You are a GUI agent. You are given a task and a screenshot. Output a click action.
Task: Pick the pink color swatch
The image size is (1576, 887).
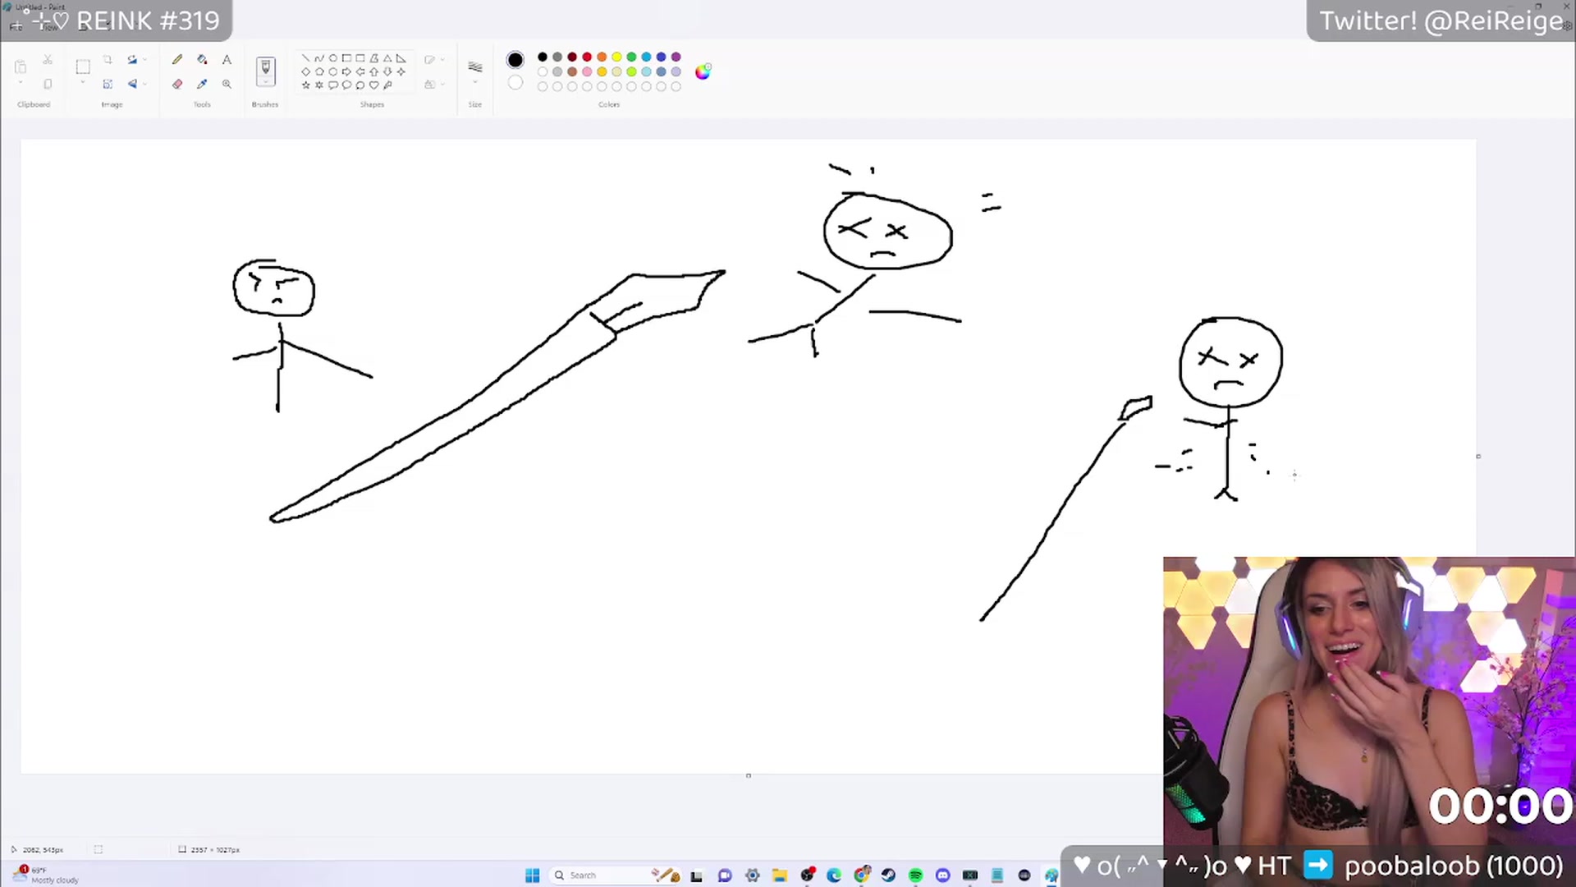(587, 71)
